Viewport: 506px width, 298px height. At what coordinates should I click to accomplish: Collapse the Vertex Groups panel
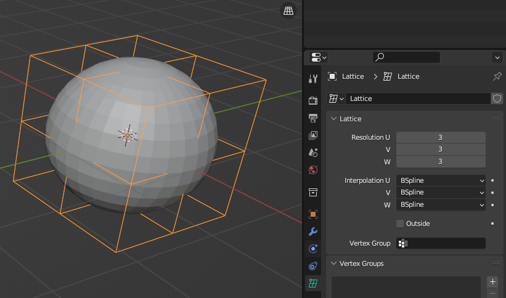click(x=333, y=264)
